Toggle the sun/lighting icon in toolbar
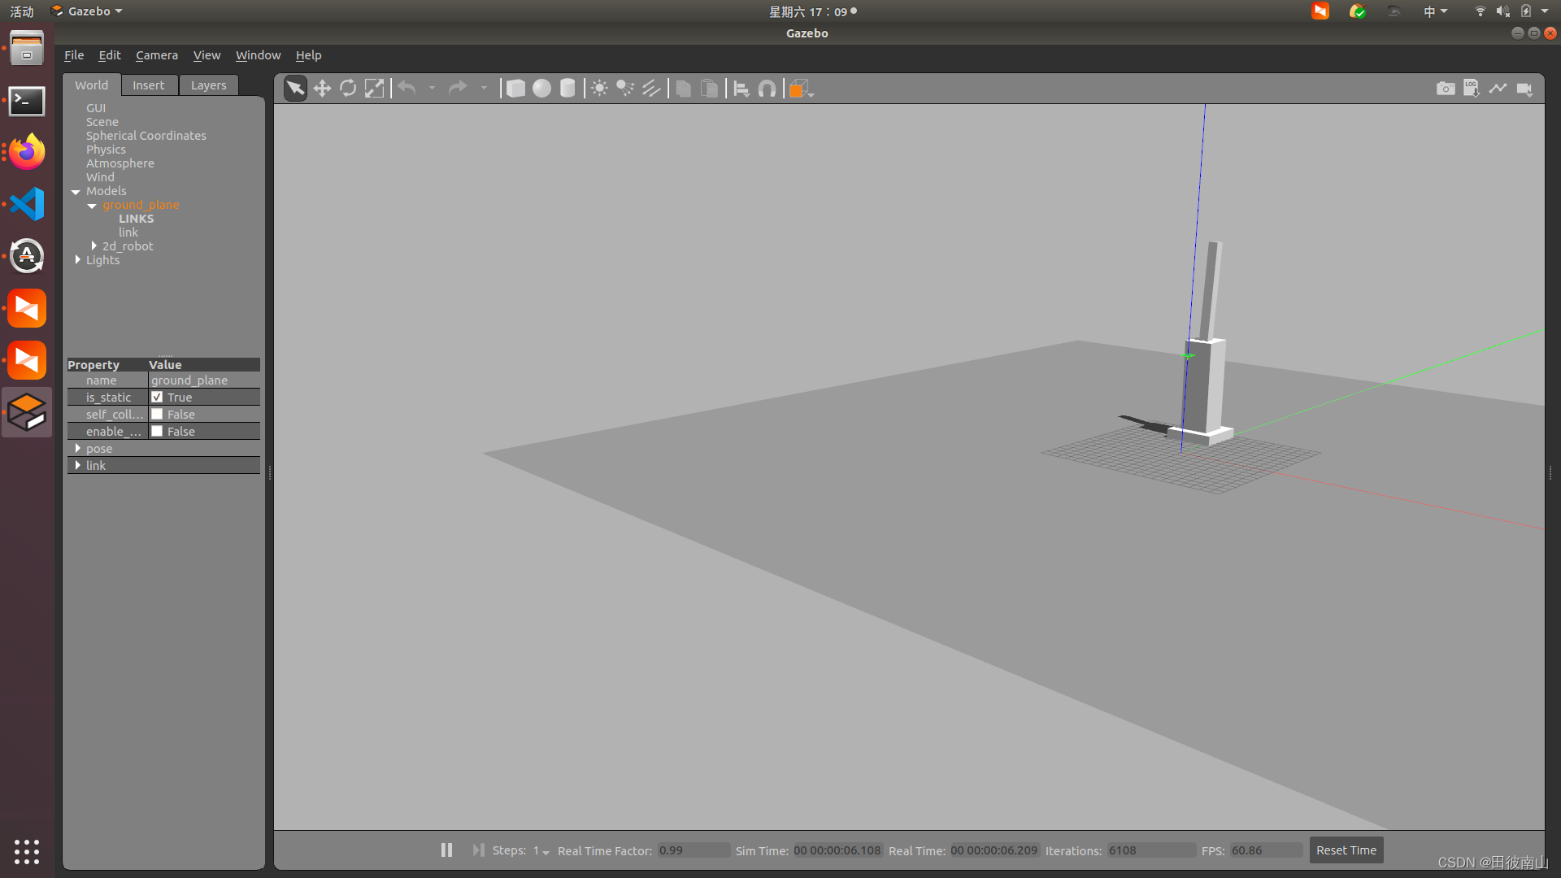Viewport: 1561px width, 878px height. point(599,88)
